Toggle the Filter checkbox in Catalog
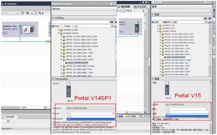Screen dimensions: 217x135 click(x=53, y=26)
